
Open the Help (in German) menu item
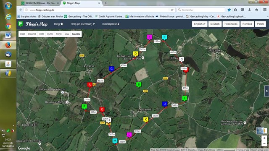click(83, 24)
